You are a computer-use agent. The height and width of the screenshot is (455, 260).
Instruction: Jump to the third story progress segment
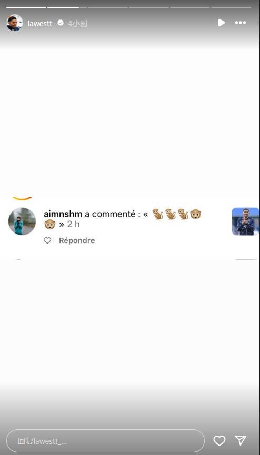pos(108,7)
